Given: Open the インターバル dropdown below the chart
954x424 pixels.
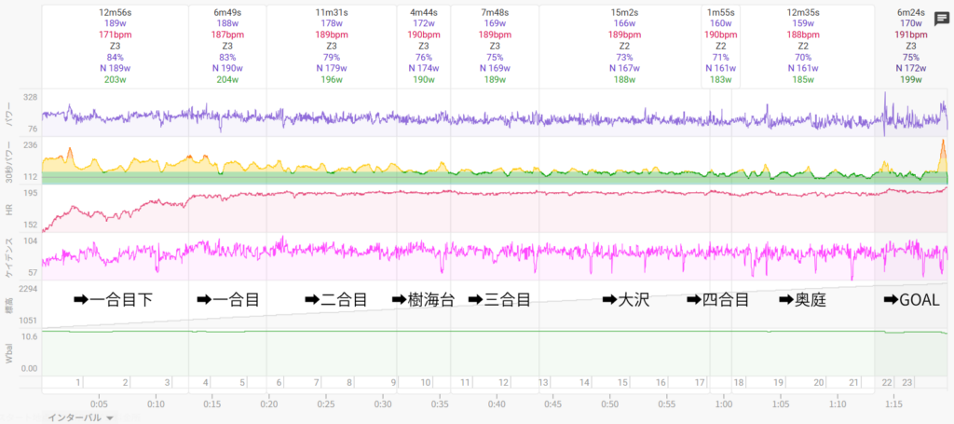Looking at the screenshot, I should pos(81,417).
